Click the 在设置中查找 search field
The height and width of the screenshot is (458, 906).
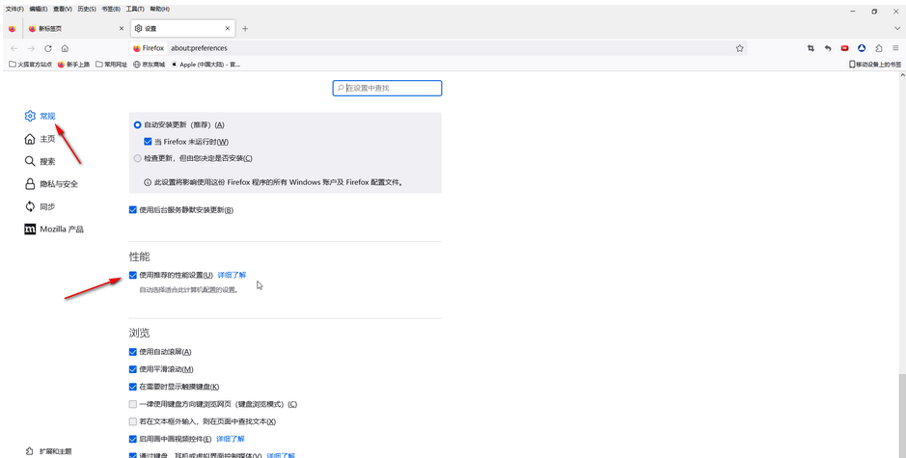point(388,88)
